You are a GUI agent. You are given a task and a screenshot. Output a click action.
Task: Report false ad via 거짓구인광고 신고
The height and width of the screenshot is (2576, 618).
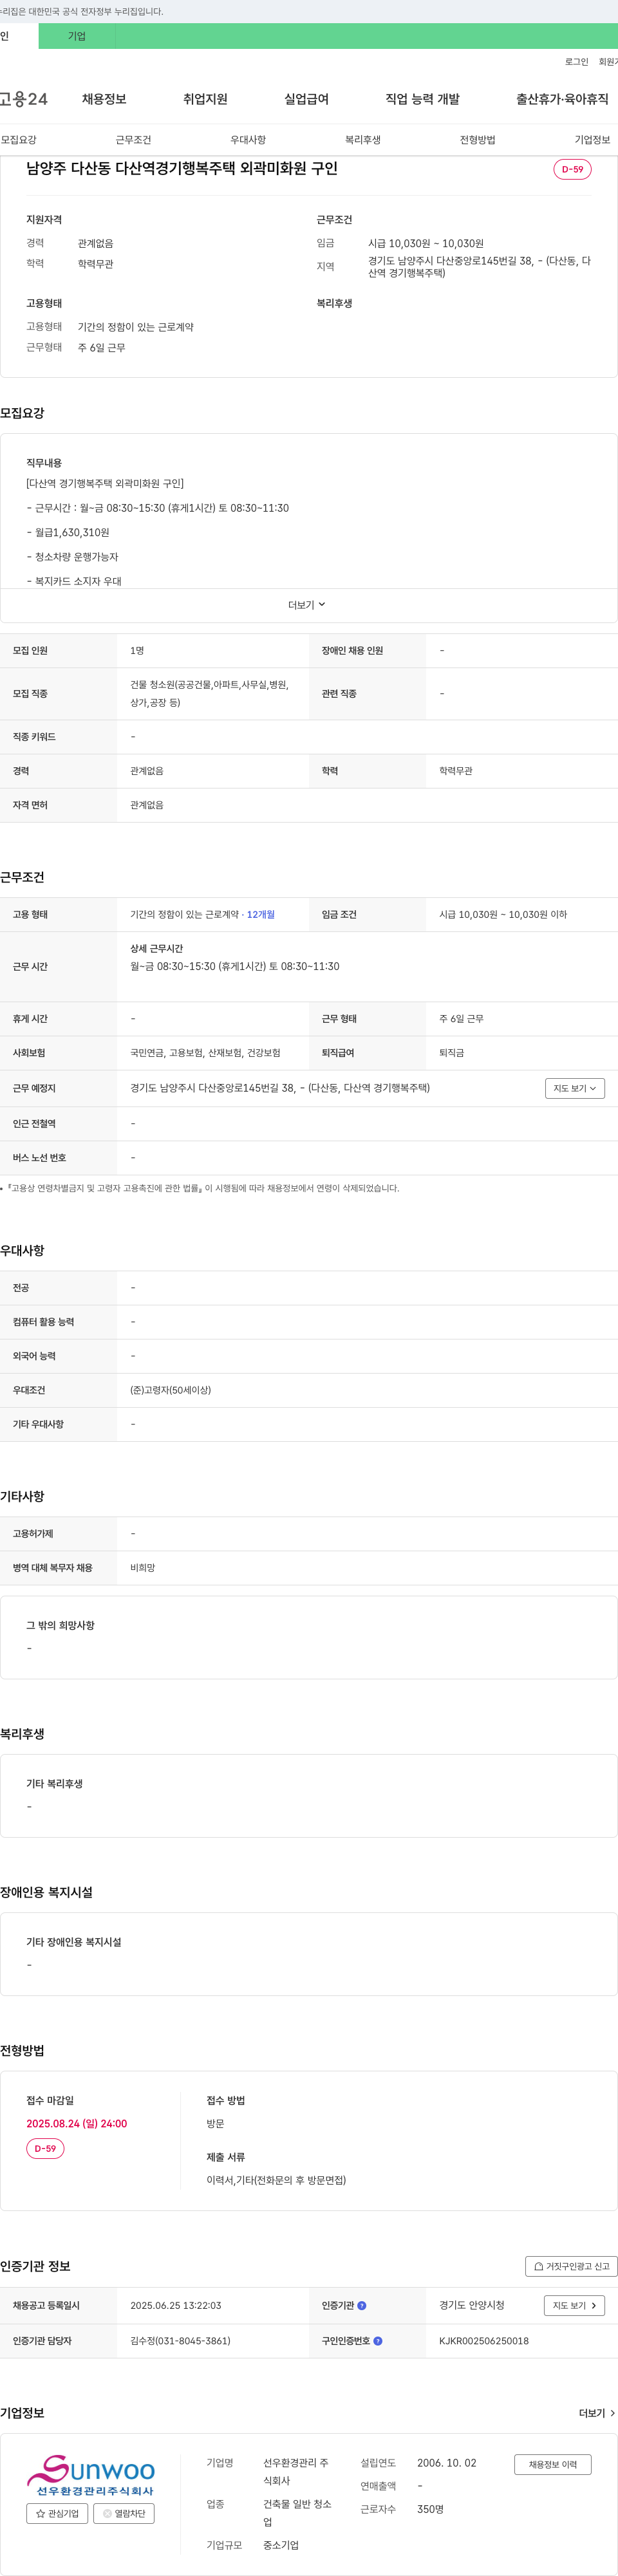pos(571,2266)
